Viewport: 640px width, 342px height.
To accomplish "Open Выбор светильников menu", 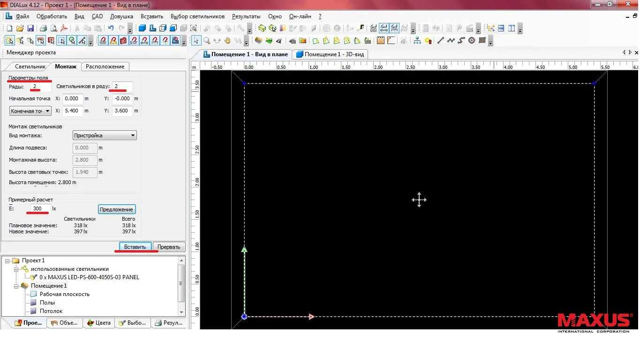I will tap(198, 16).
